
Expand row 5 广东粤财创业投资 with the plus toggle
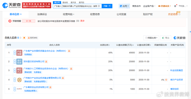point(15,89)
